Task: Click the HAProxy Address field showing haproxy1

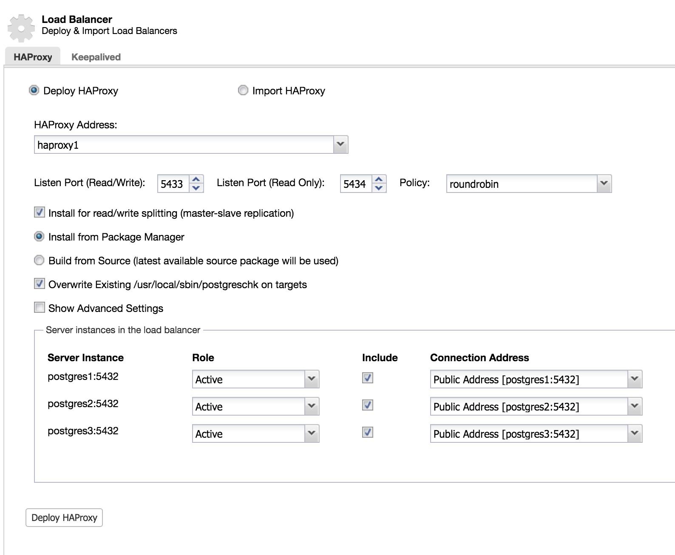Action: 184,144
